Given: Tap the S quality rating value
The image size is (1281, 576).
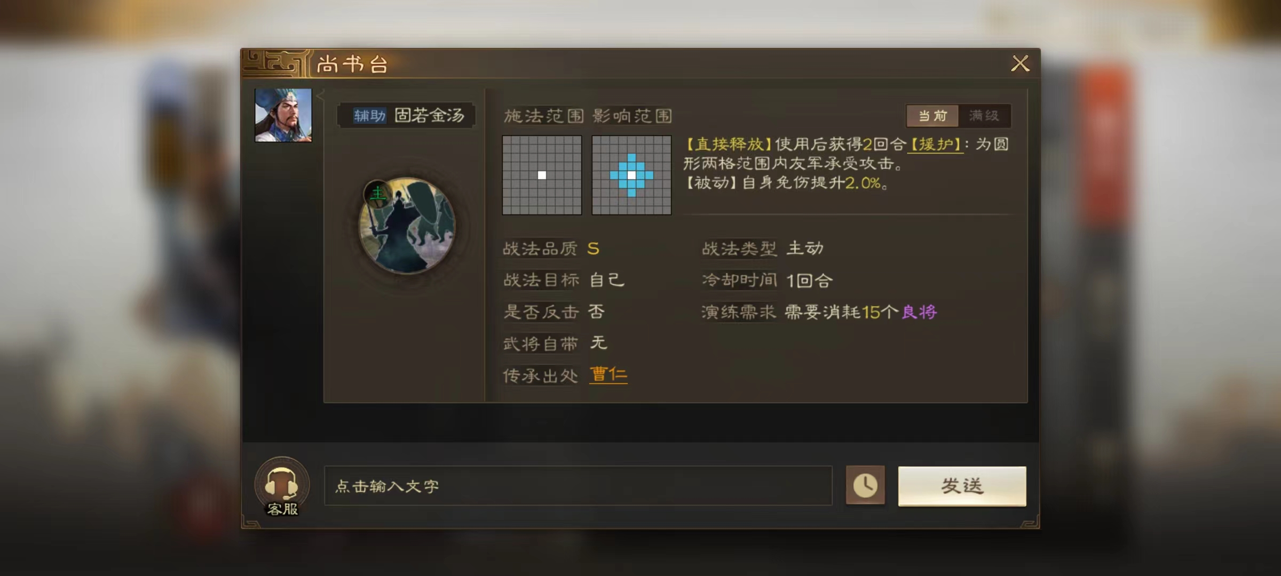Looking at the screenshot, I should pyautogui.click(x=593, y=249).
